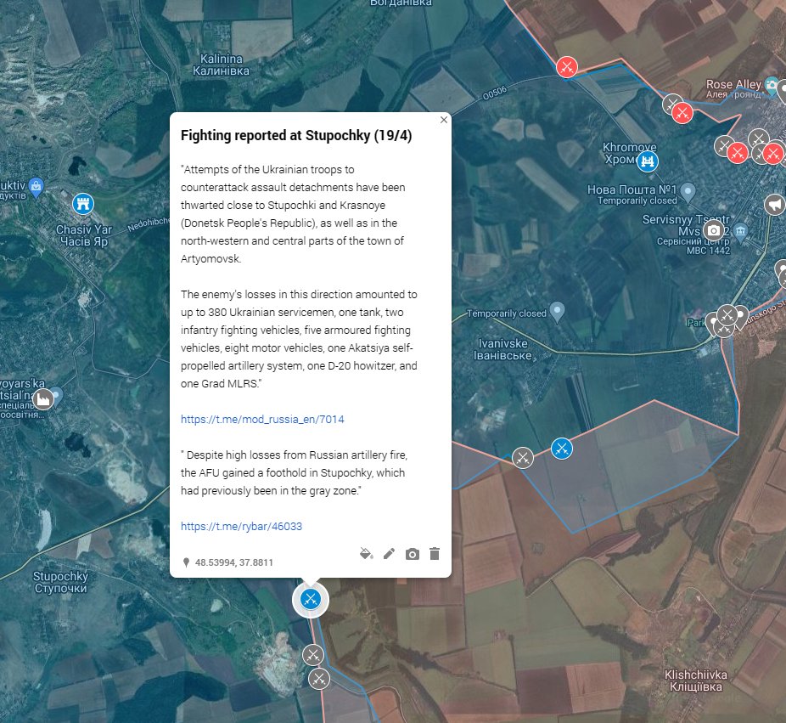Click the Temporarily closed pin near Ivanivske

click(x=557, y=312)
